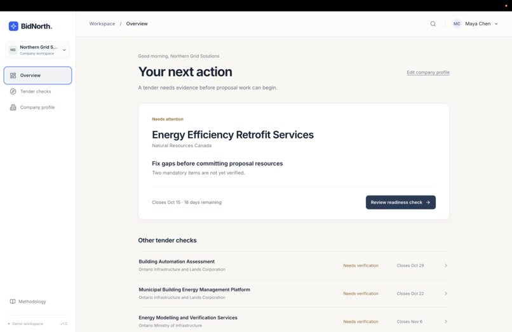Click Municipal Building Energy Management Platform name
The height and width of the screenshot is (332, 512).
194,289
